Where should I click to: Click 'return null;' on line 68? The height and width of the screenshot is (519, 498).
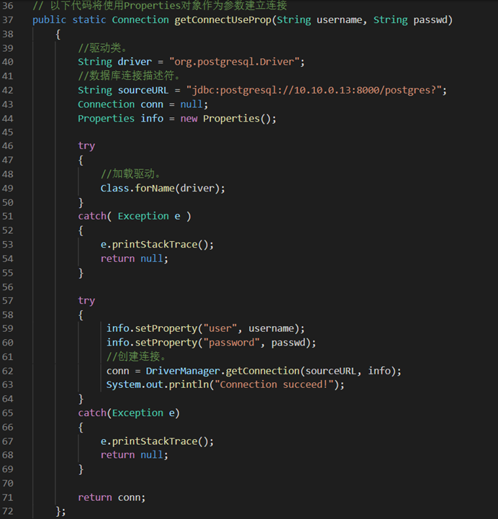click(x=135, y=455)
